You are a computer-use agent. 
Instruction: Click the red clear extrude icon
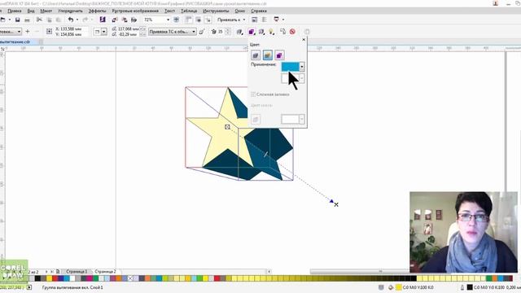292,32
